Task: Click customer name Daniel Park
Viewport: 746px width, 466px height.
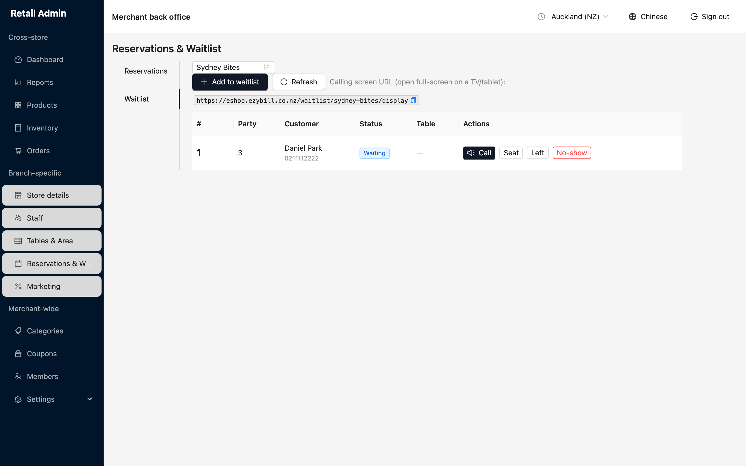Action: point(303,148)
